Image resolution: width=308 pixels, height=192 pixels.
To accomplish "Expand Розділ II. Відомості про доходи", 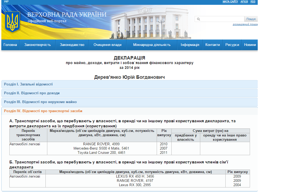I will point(32,93).
